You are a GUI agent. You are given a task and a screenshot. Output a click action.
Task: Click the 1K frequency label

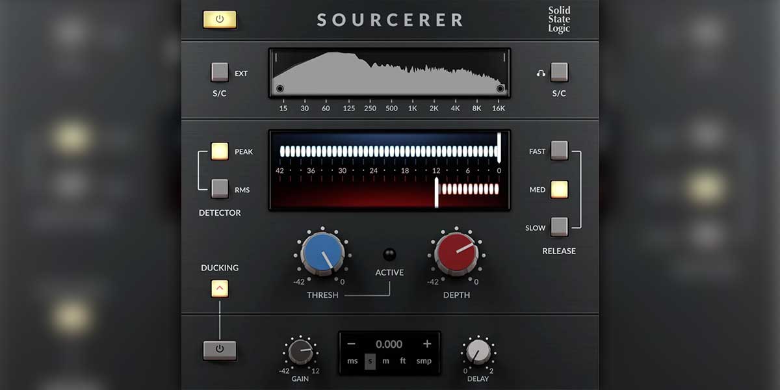tap(412, 109)
